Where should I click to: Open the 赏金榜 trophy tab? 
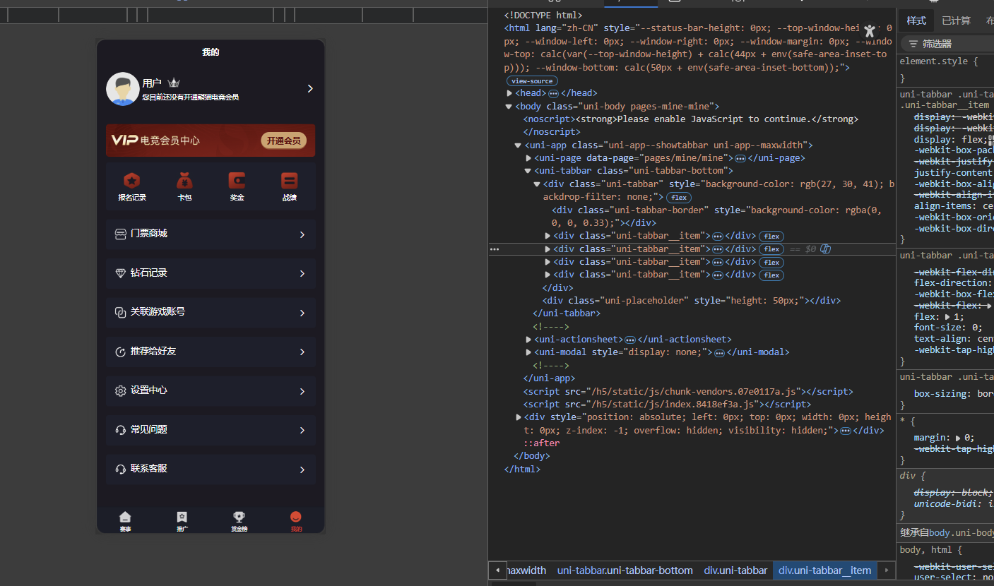(239, 518)
